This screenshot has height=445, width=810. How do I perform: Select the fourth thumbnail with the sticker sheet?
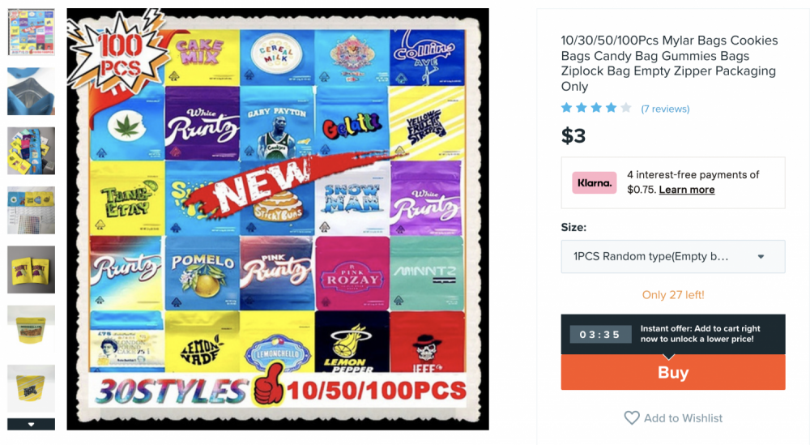(31, 211)
